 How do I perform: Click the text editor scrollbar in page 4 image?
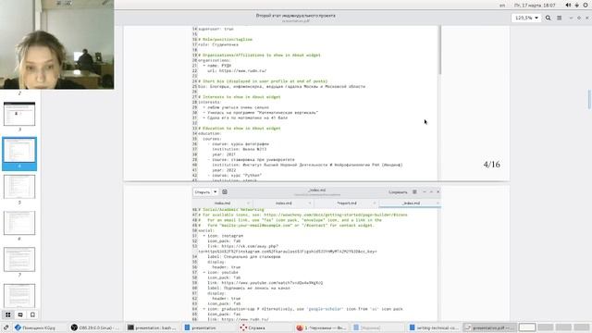439,50
